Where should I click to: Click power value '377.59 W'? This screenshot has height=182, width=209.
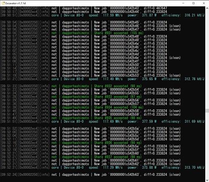149,121
